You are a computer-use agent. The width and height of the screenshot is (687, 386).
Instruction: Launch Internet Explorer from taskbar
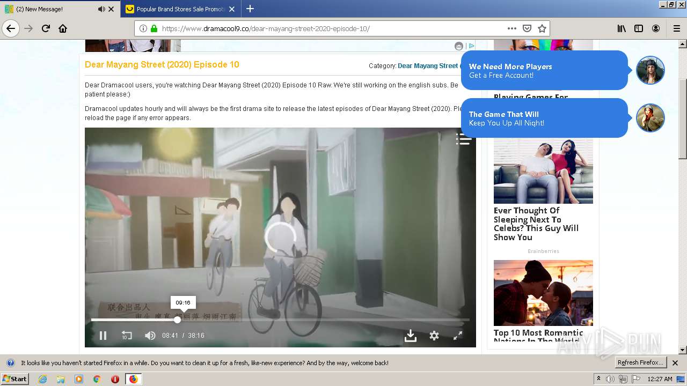[x=42, y=379]
